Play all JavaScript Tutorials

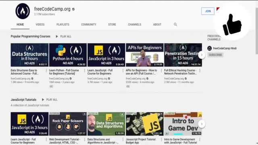(x=50, y=99)
